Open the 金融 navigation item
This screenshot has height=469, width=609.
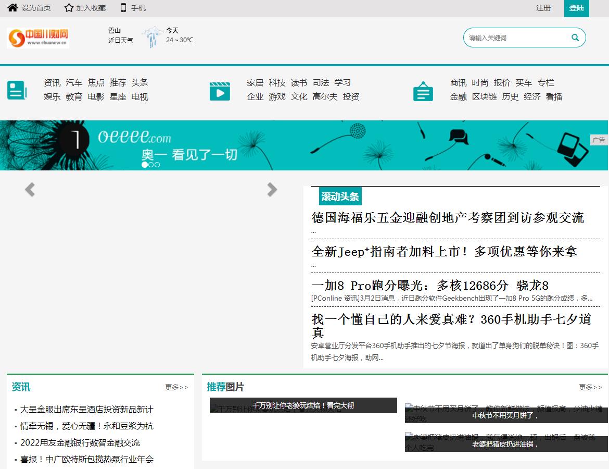pos(458,96)
